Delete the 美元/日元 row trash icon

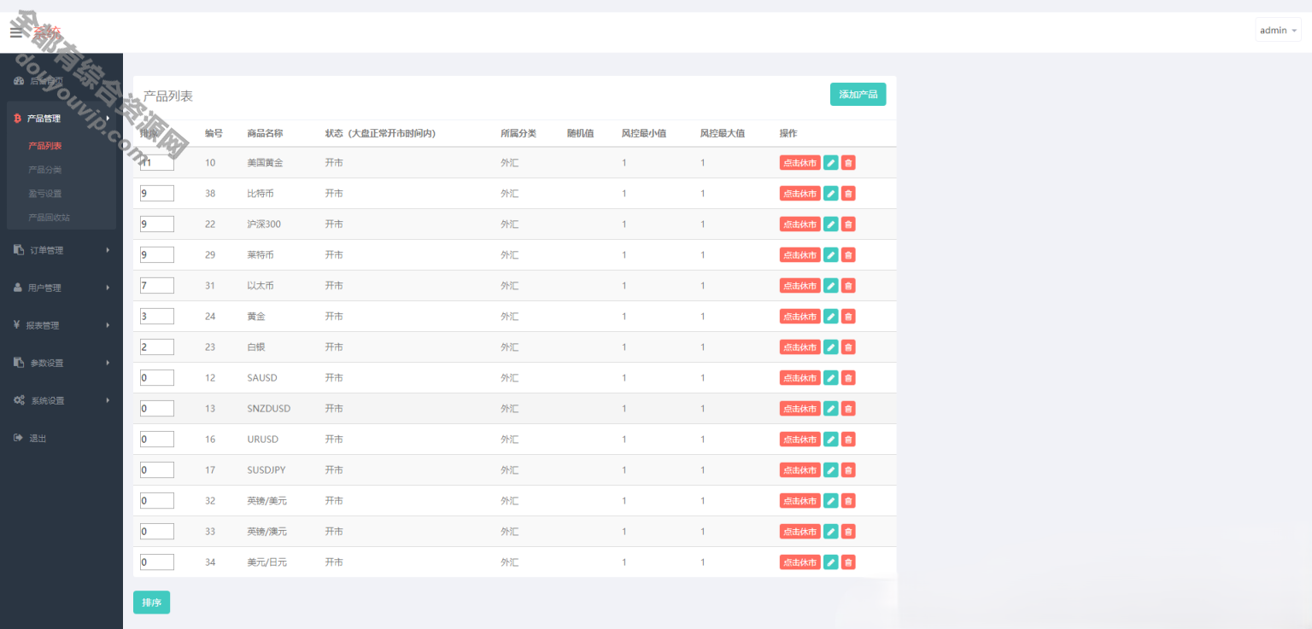point(847,562)
